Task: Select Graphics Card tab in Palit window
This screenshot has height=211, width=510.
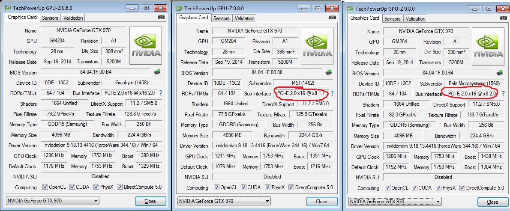Action: pos(365,18)
